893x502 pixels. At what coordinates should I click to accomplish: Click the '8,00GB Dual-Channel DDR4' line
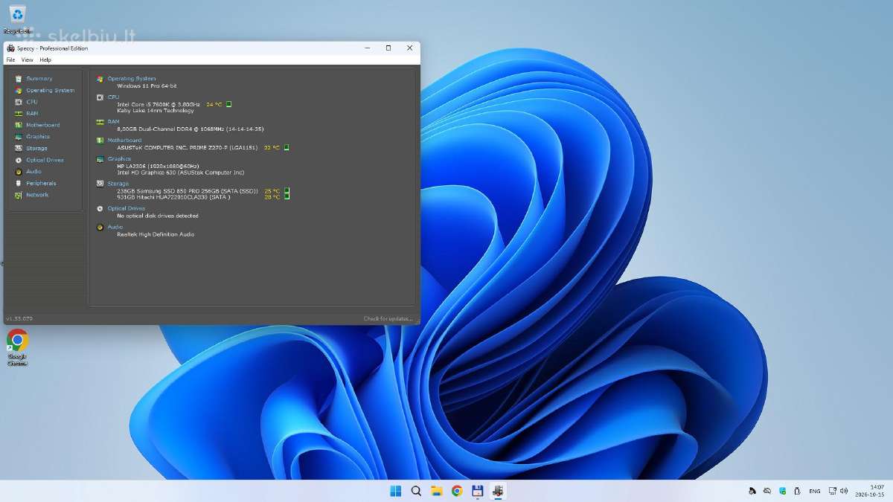[x=190, y=129]
